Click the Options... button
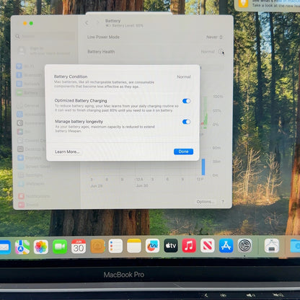300x300 pixels. pyautogui.click(x=205, y=202)
